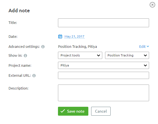
Task: Click the checkmark on Save note
Action: coord(63,111)
